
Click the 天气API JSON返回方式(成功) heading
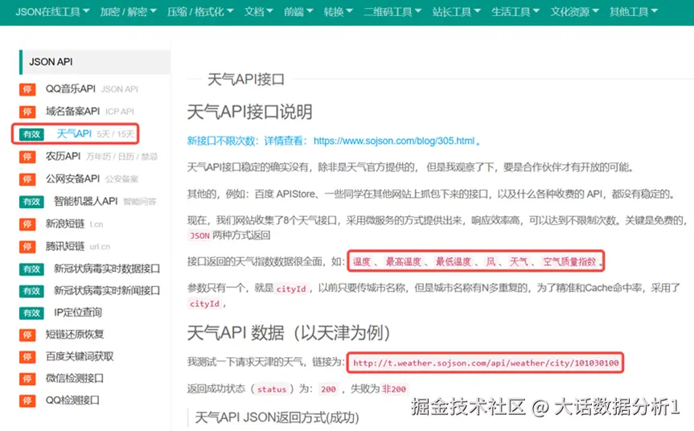(x=277, y=417)
